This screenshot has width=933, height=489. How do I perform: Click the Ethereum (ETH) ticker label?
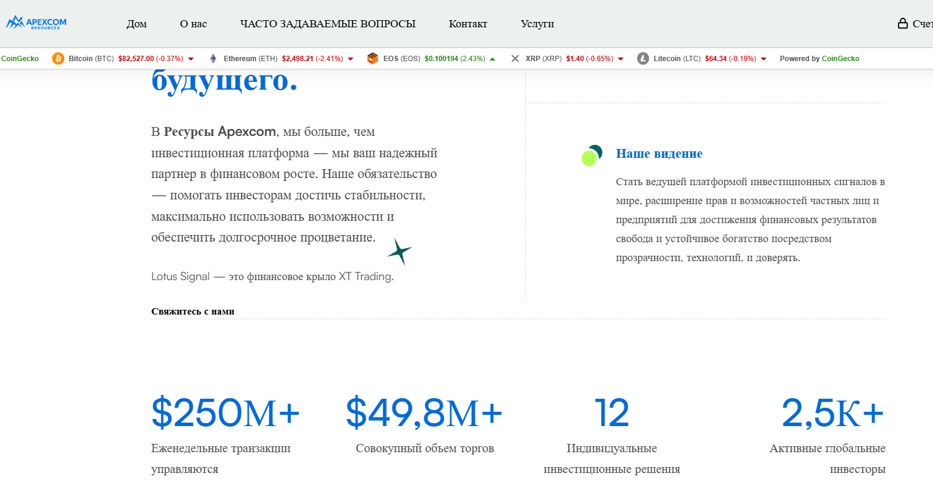click(x=250, y=59)
